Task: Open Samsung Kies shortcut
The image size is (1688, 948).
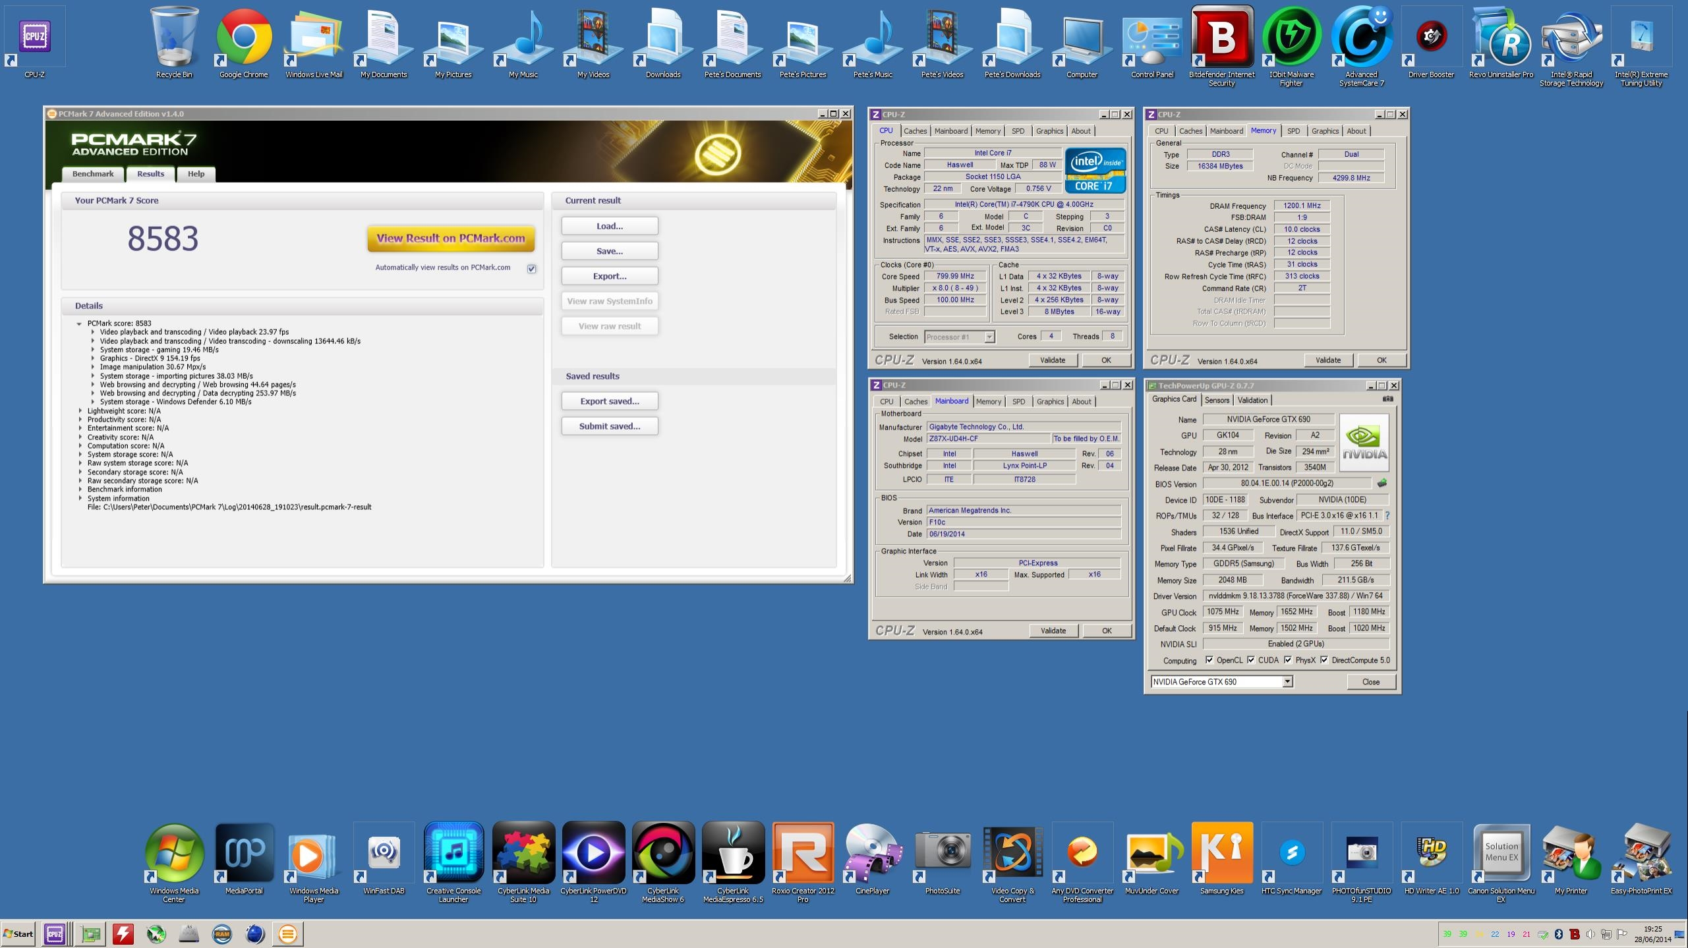Action: pyautogui.click(x=1222, y=858)
